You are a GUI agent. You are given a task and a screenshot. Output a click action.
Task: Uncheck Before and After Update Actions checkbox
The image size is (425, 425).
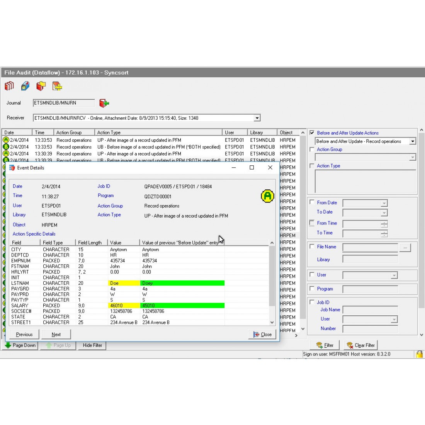(312, 133)
